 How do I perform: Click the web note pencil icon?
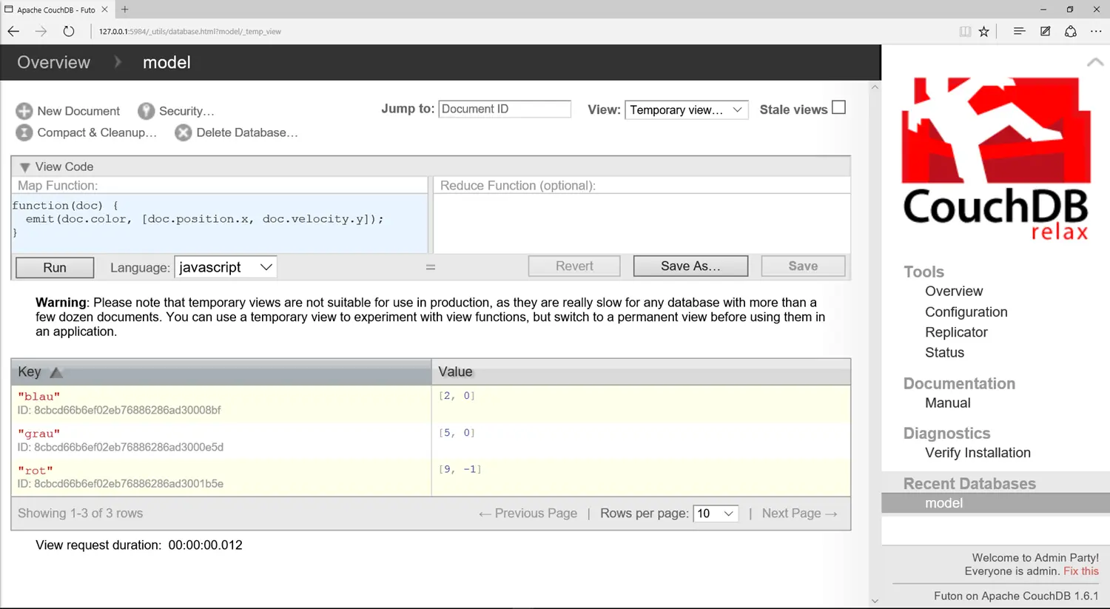pos(1045,31)
